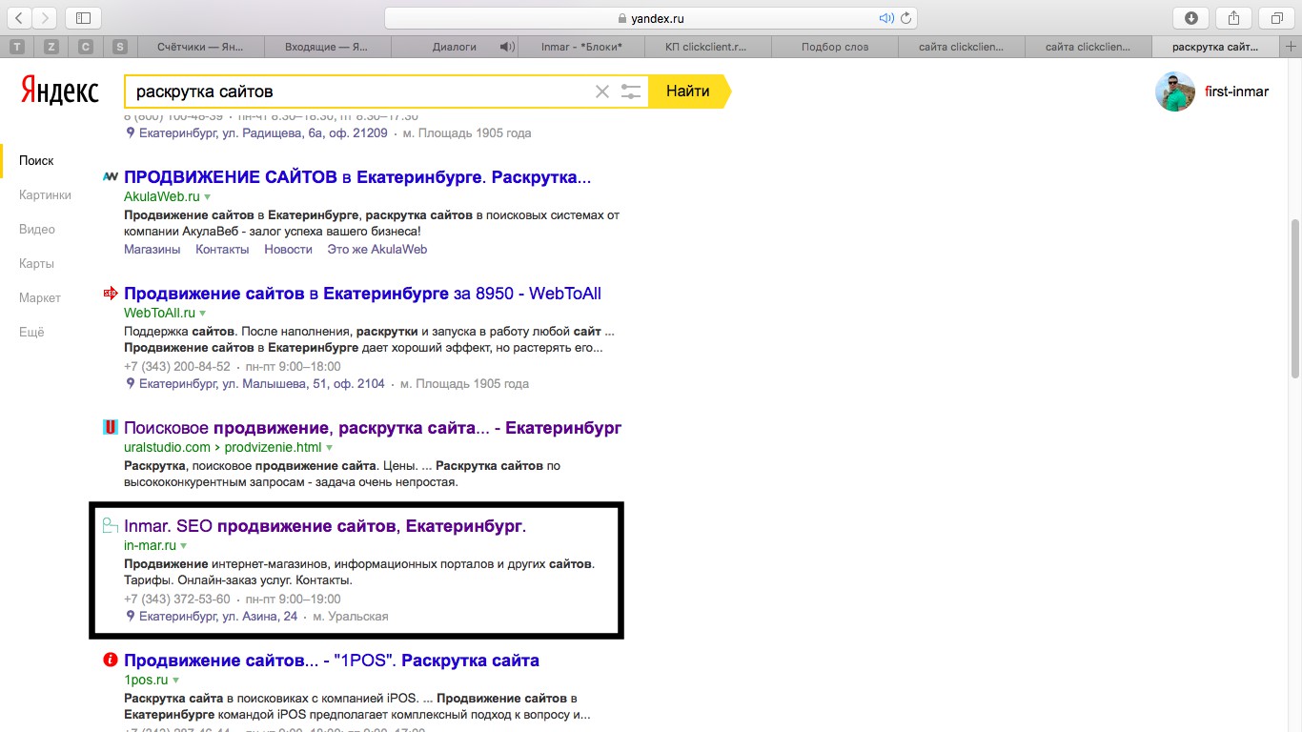Viewport: 1302px width, 732px height.
Task: Open map pin for ул. Радищева address
Action: coord(131,133)
